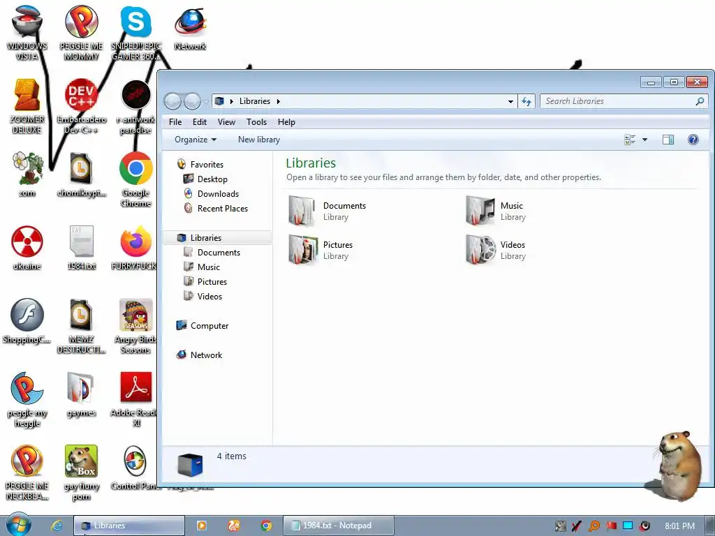Open the view options dropdown arrow

pos(644,140)
